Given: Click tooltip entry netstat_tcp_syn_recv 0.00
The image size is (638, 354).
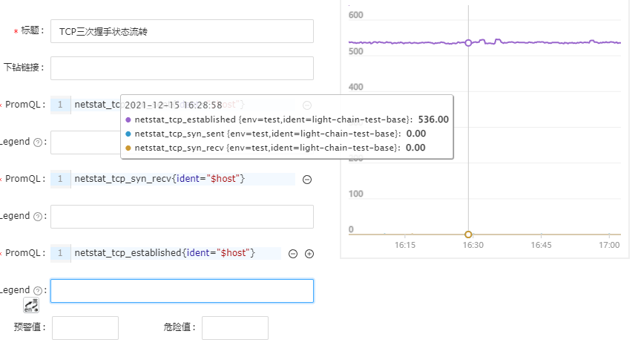Looking at the screenshot, I should point(275,148).
